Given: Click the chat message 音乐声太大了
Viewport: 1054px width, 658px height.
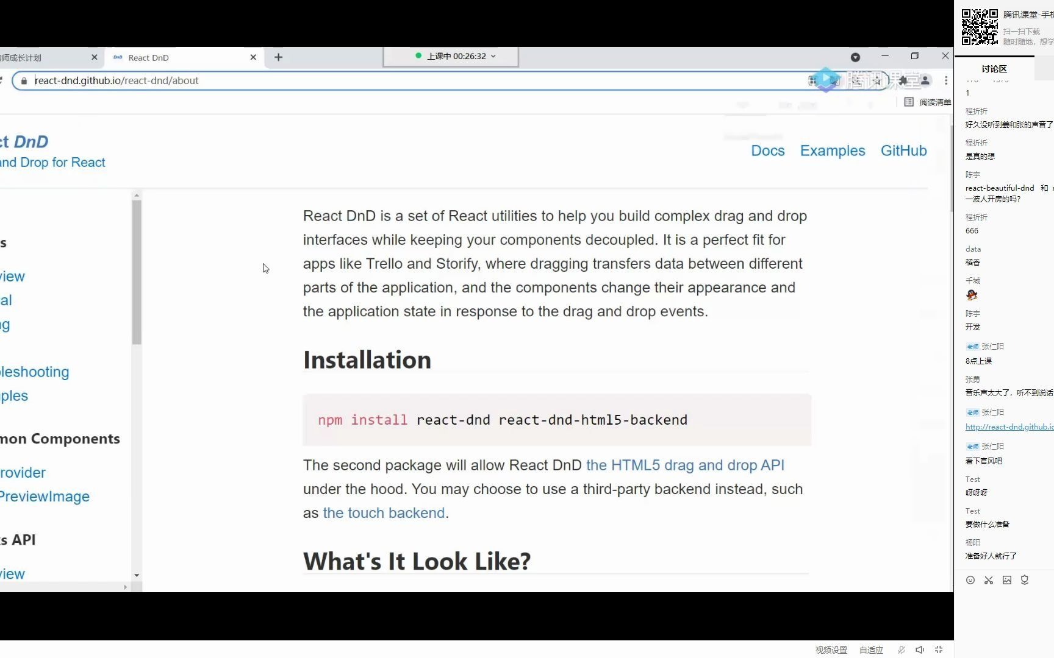Looking at the screenshot, I should click(1009, 393).
